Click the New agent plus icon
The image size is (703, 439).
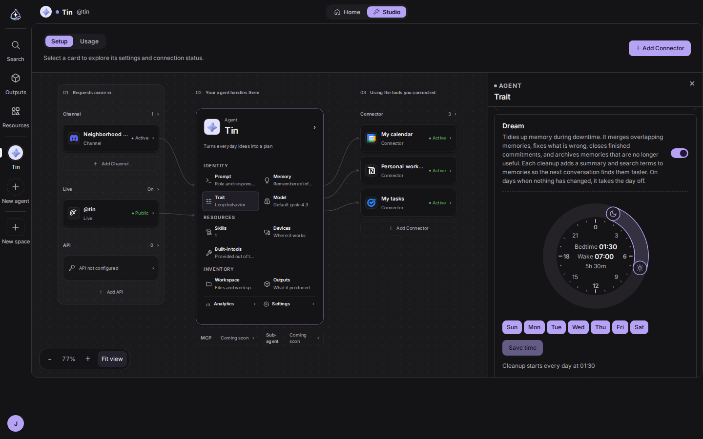[x=16, y=187]
